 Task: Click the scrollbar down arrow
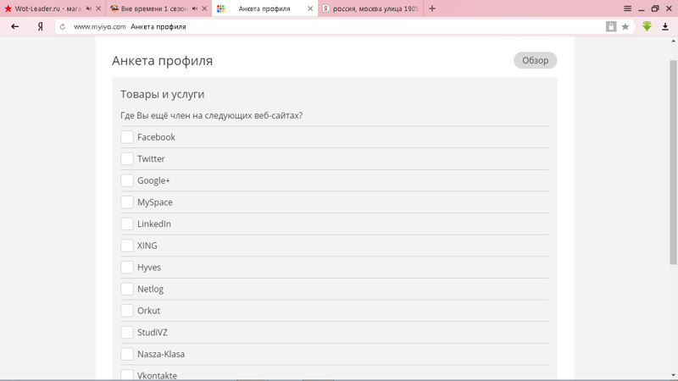[x=673, y=375]
